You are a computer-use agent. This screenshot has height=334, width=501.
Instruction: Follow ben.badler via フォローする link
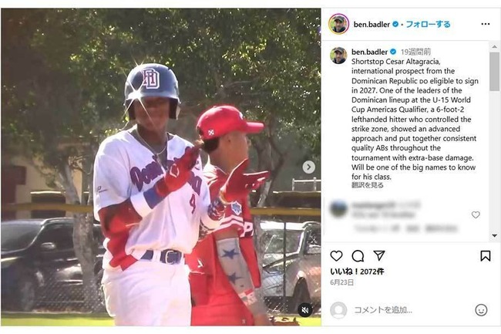click(428, 24)
